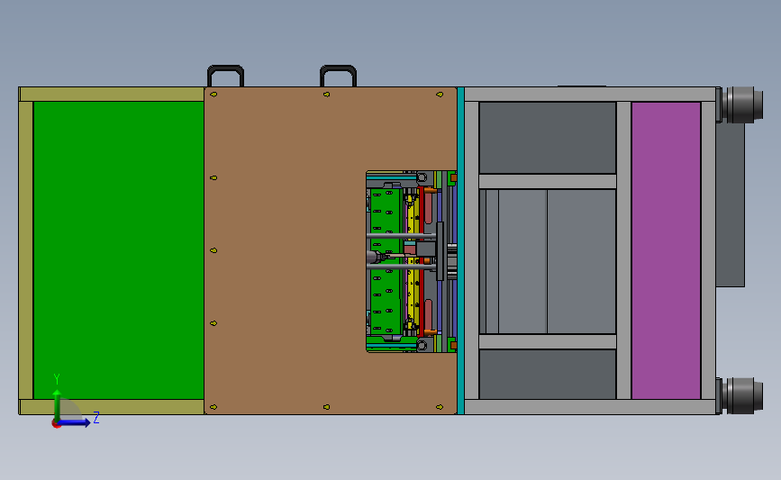Select the top-middle screw on brown plate
781x480 pixels.
coord(326,94)
